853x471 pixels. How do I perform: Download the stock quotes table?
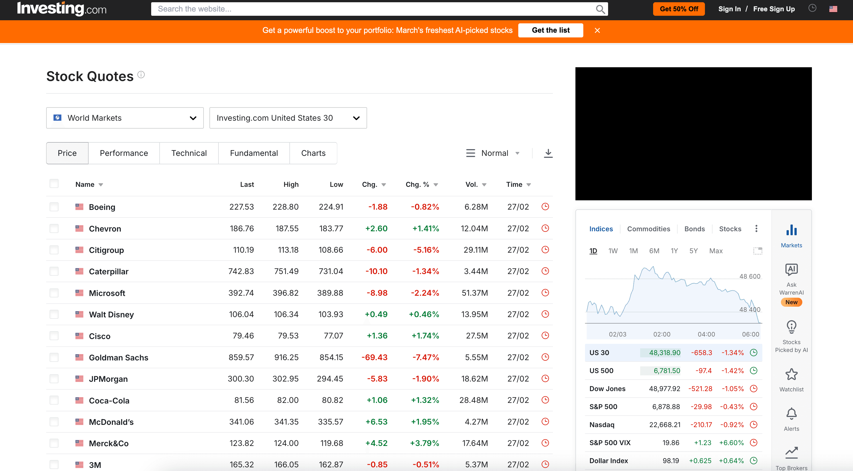[x=548, y=153]
